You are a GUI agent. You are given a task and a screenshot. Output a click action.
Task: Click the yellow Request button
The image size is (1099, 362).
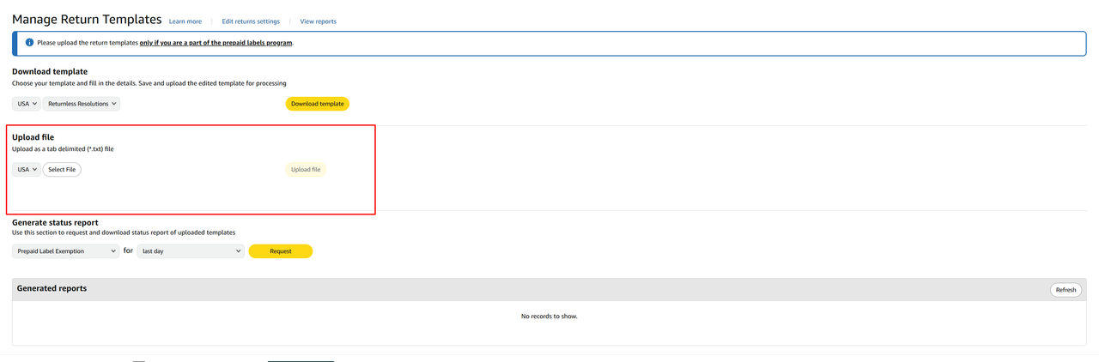click(280, 251)
